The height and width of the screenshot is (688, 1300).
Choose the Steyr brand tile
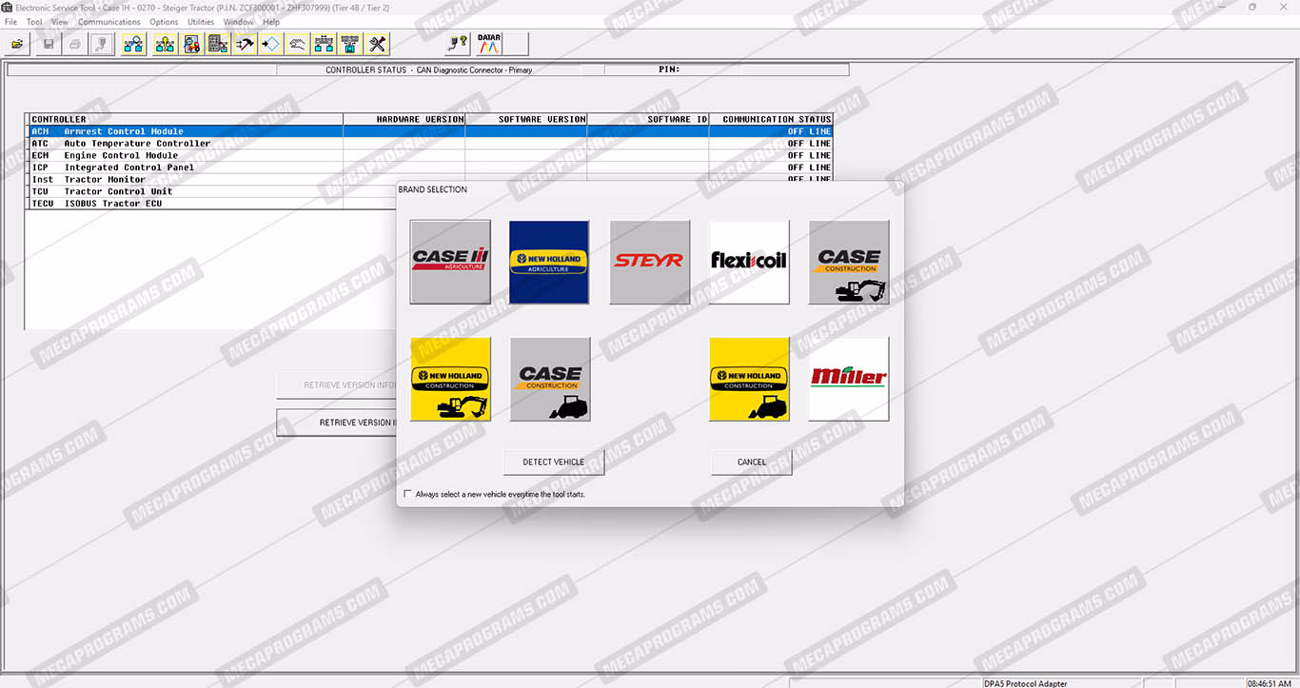point(649,263)
